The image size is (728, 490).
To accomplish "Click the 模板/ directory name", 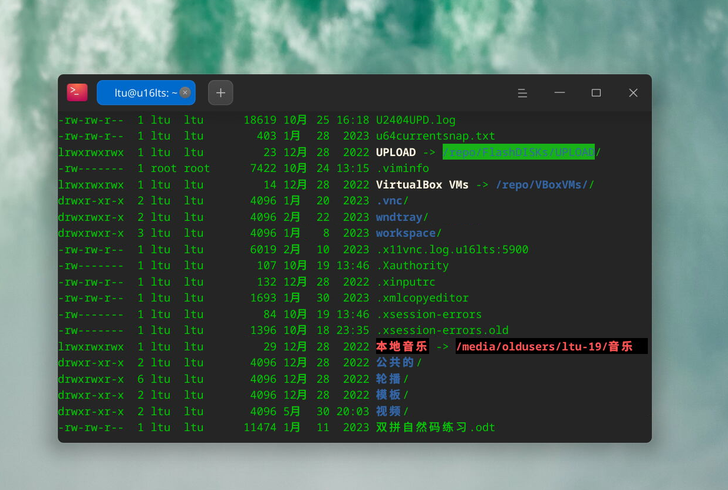I will click(x=393, y=395).
